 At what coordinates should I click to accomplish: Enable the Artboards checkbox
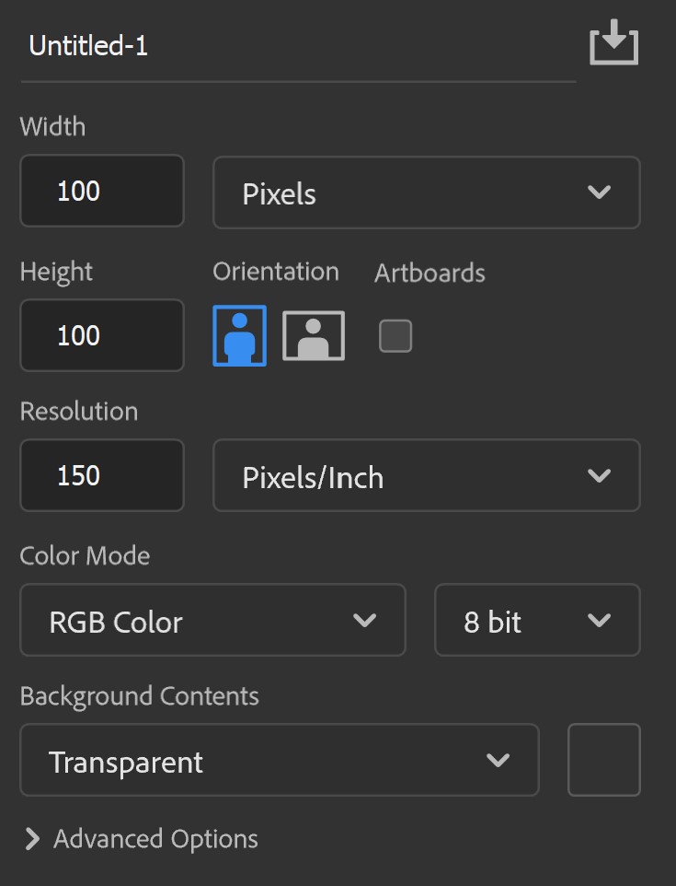[395, 335]
